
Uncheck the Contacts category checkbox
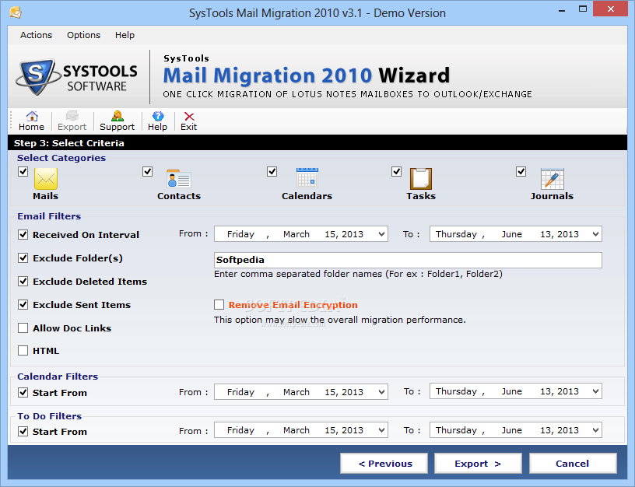(147, 172)
